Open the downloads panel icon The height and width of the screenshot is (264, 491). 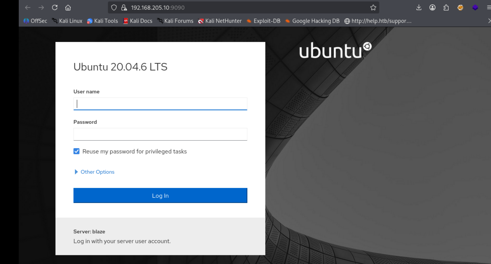[419, 7]
